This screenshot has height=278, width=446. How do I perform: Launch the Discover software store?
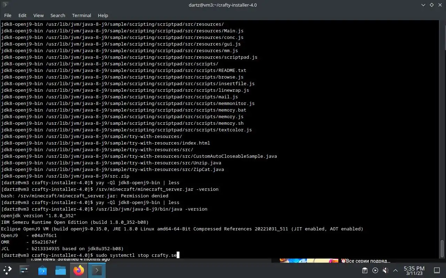43,270
